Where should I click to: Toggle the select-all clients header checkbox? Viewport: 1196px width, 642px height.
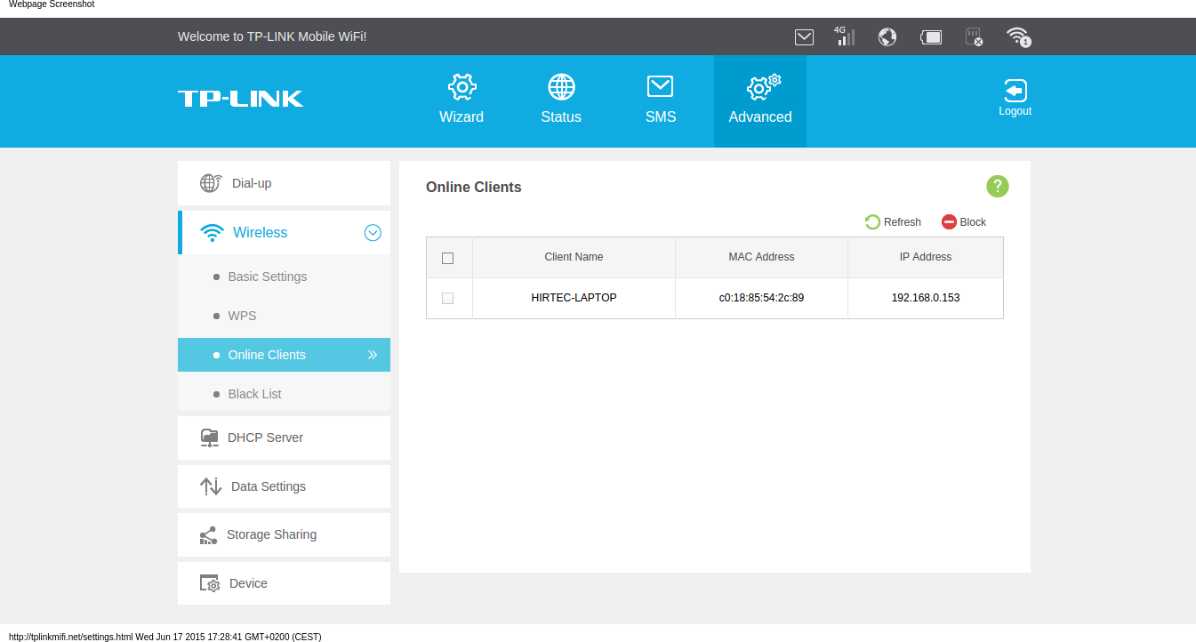(448, 258)
